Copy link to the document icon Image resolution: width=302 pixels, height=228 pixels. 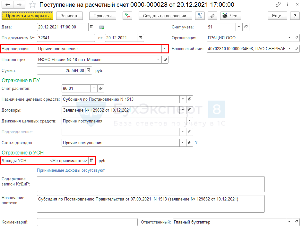278,4
